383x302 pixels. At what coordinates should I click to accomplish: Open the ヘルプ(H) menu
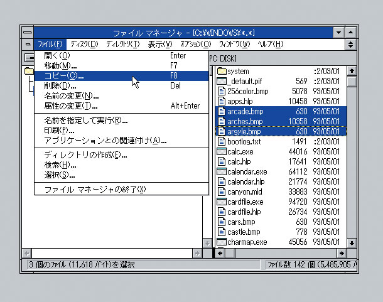point(271,45)
